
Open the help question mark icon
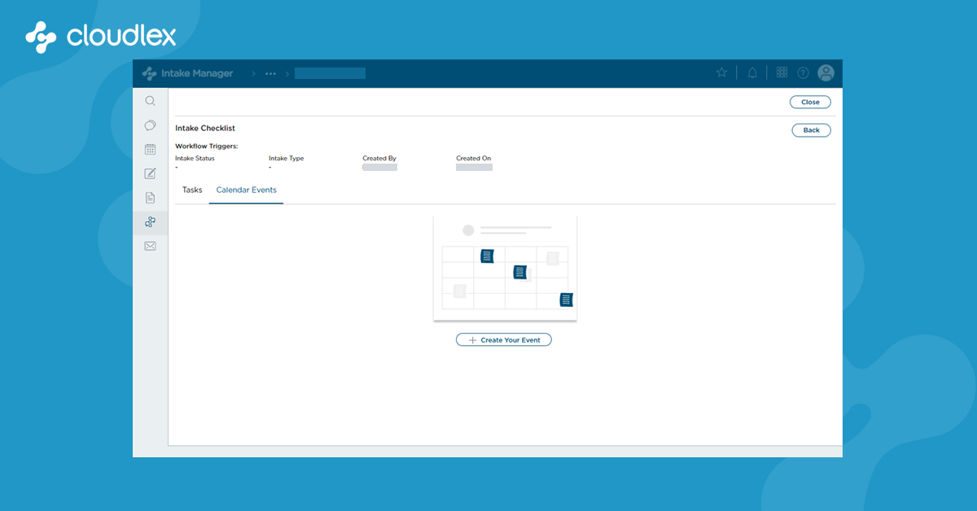[x=804, y=72]
